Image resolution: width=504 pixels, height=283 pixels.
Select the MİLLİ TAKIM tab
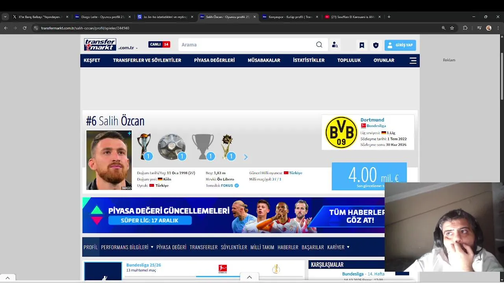coord(262,247)
